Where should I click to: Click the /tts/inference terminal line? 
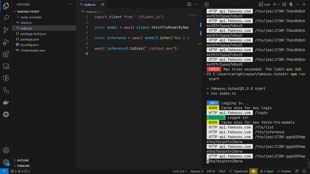(246, 132)
